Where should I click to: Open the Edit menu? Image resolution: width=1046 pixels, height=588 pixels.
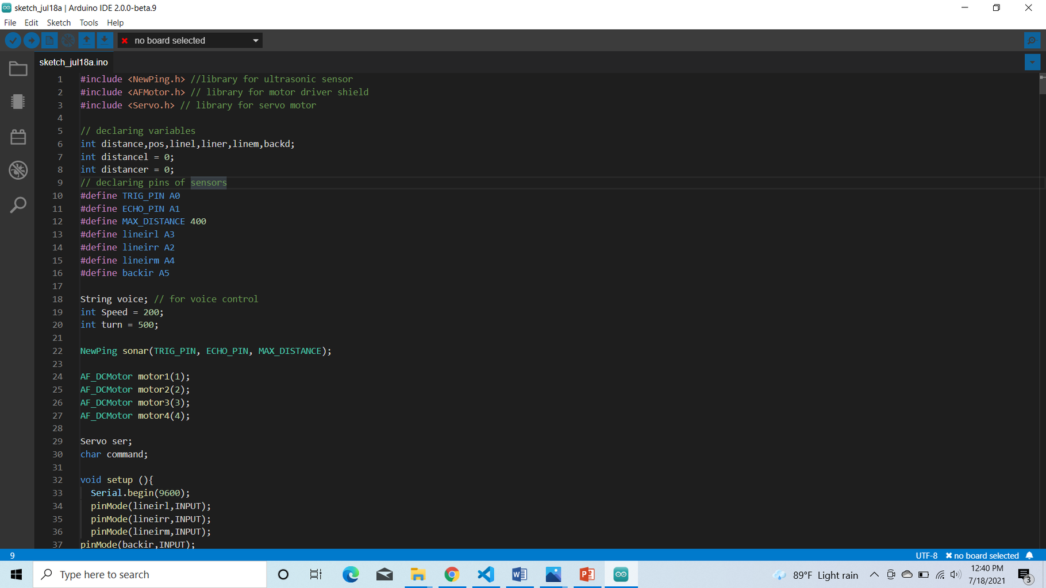(x=31, y=23)
